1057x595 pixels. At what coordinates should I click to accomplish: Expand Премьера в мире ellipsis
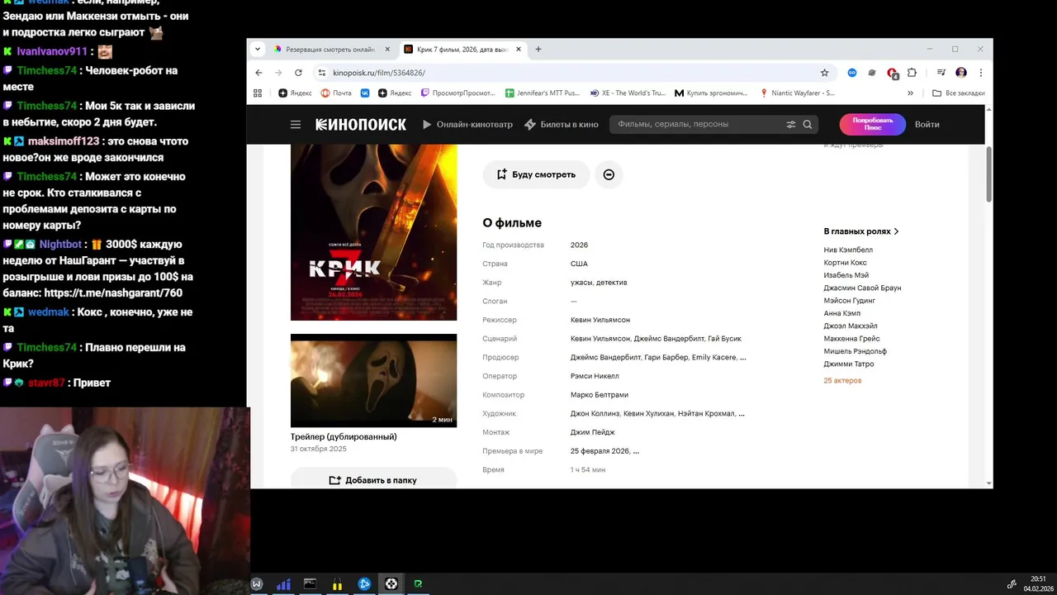pyautogui.click(x=636, y=451)
